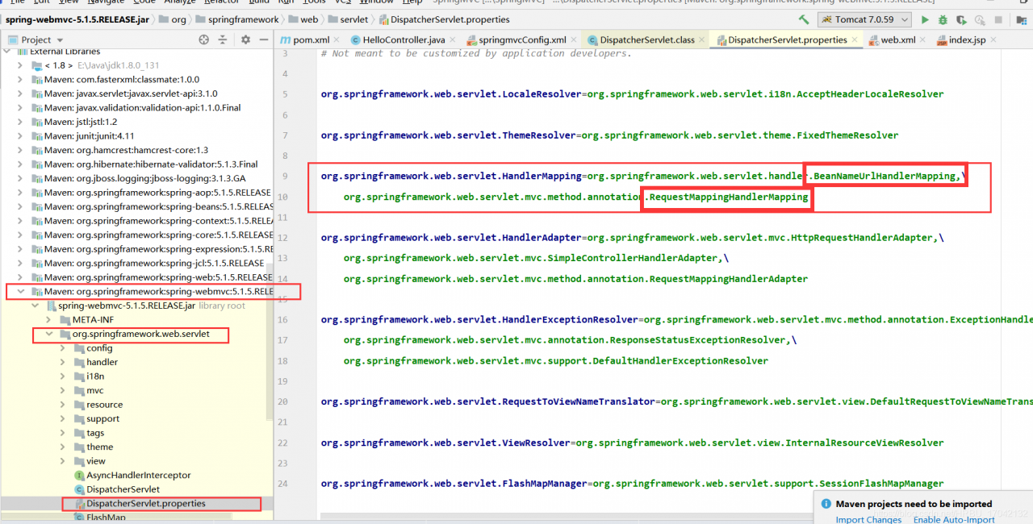This screenshot has height=524, width=1033.
Task: Expand the resource folder node
Action: click(x=64, y=405)
